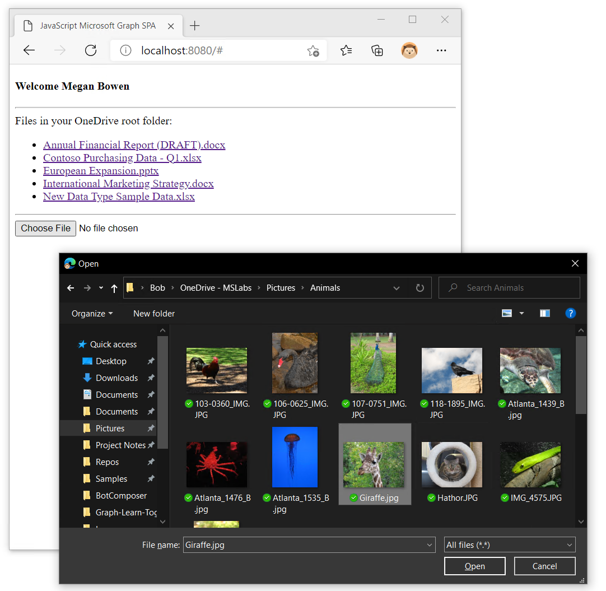Open the browser settings menu with three dots
The width and height of the screenshot is (606, 591).
click(x=441, y=50)
